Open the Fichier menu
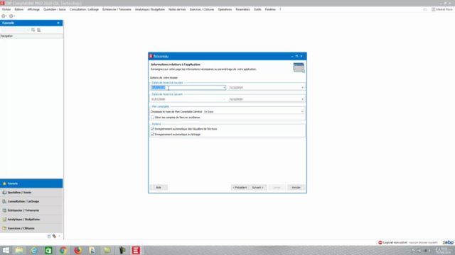Image resolution: width=455 pixels, height=255 pixels. [x=6, y=9]
